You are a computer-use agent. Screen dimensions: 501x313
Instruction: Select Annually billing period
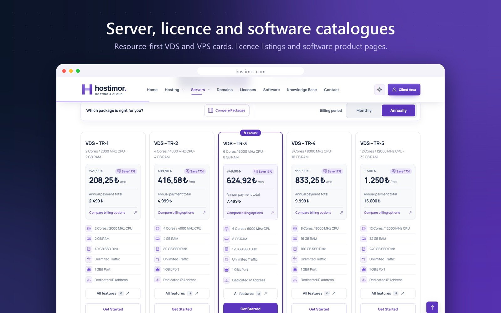point(398,110)
